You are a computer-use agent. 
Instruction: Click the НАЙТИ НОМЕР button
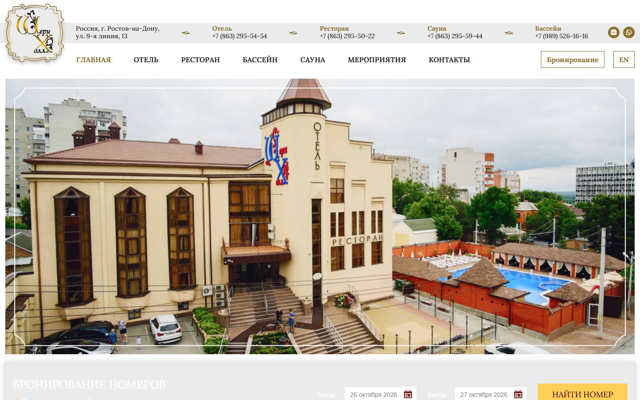(583, 393)
